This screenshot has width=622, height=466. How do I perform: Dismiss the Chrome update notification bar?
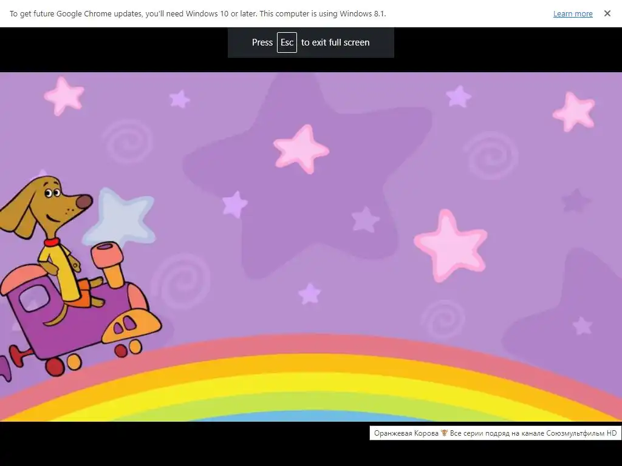(607, 13)
